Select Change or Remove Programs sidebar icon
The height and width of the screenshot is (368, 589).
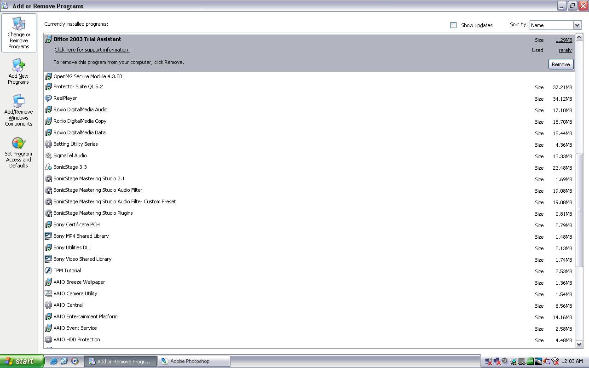tap(19, 33)
